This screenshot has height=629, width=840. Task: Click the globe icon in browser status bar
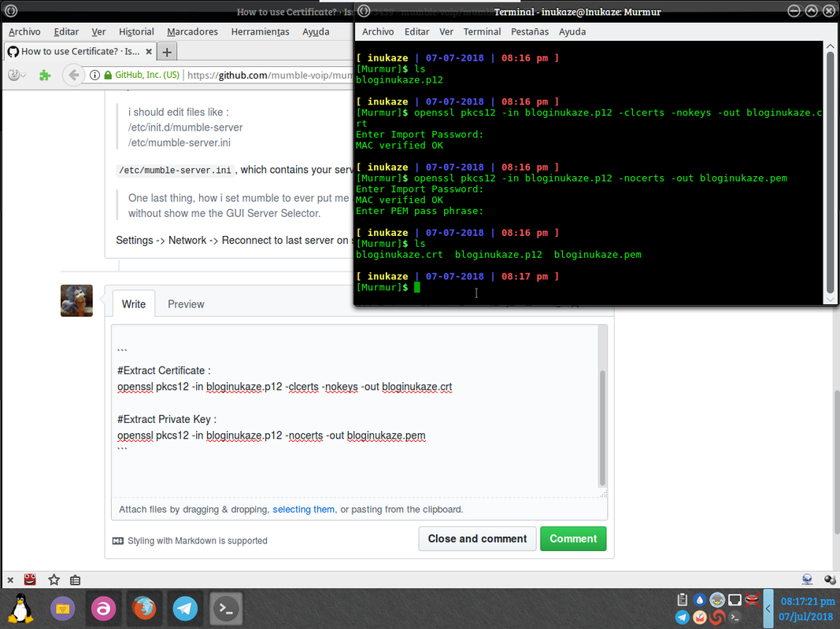coord(807,579)
